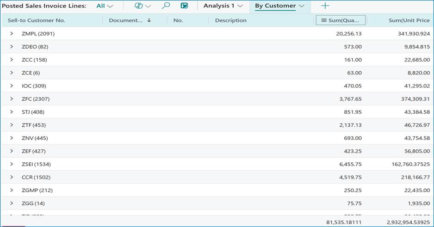
Task: Click the Description column header
Action: [231, 20]
